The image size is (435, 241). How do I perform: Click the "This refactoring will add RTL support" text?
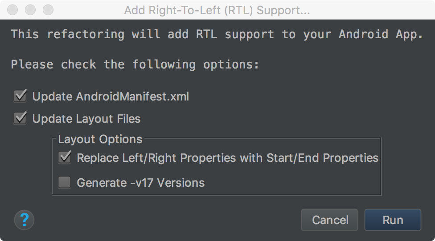coord(217,34)
